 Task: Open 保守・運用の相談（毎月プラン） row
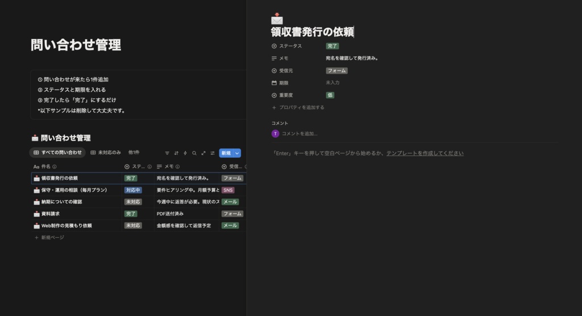74,190
